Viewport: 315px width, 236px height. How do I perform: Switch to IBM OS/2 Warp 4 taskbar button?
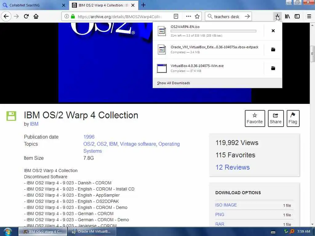point(43,231)
